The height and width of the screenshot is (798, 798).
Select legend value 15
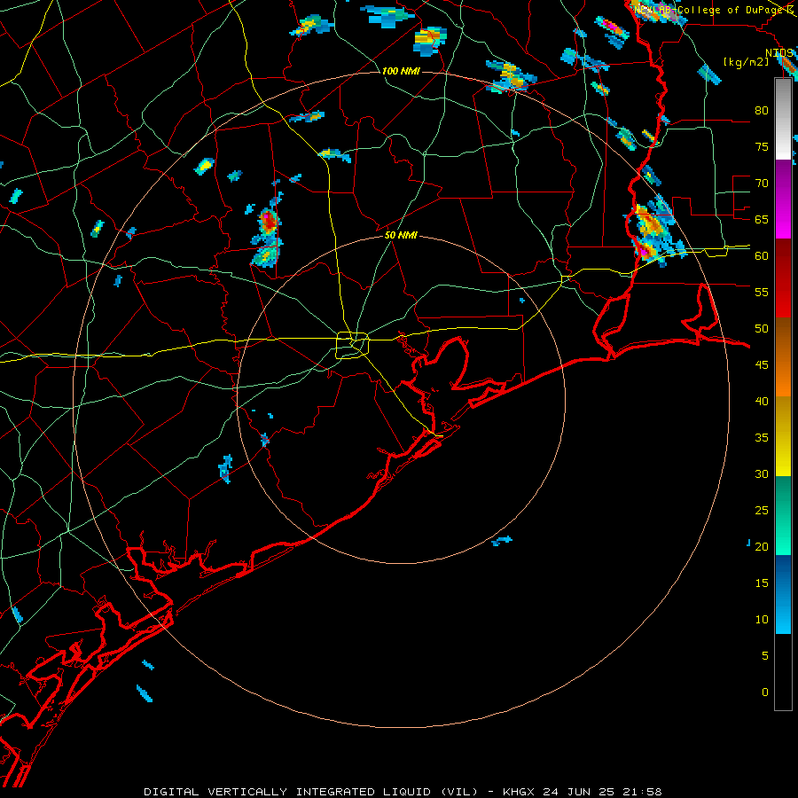[762, 583]
